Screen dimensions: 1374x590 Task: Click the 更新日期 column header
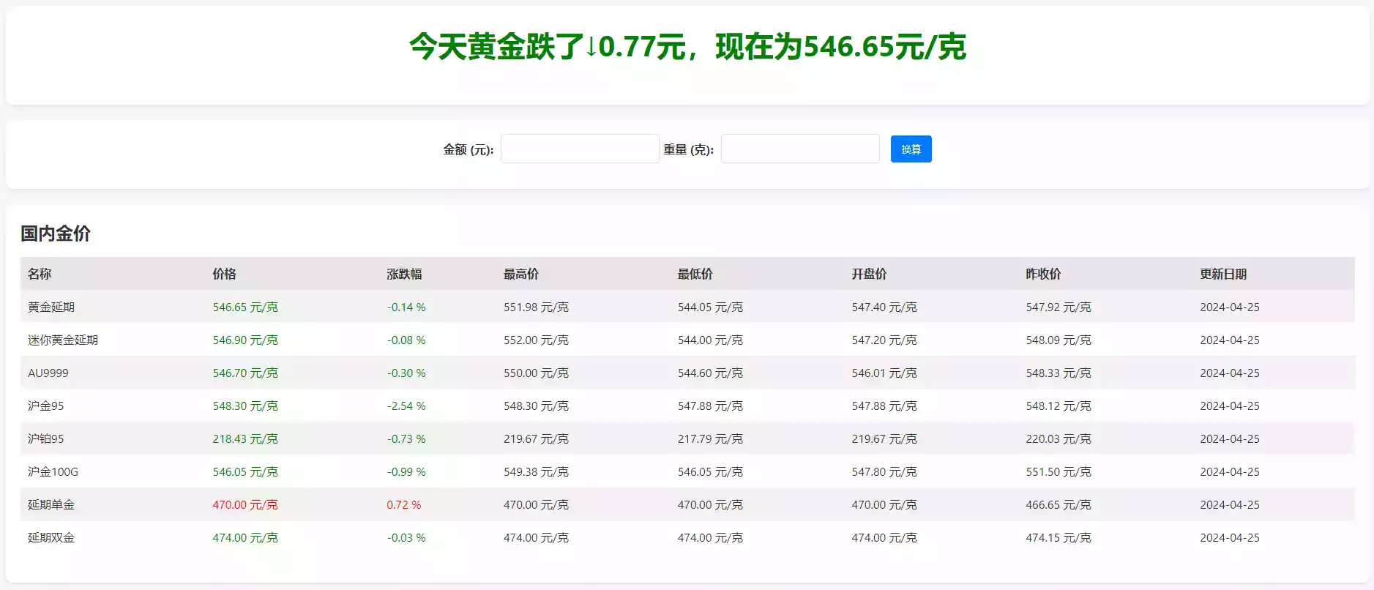click(x=1223, y=274)
